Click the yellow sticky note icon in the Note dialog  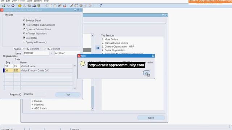point(82,64)
